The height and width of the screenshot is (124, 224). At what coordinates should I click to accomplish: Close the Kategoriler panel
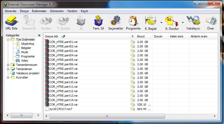click(39, 35)
